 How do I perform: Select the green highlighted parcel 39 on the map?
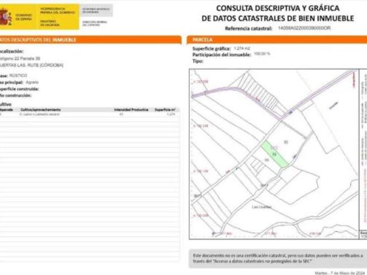274,154
